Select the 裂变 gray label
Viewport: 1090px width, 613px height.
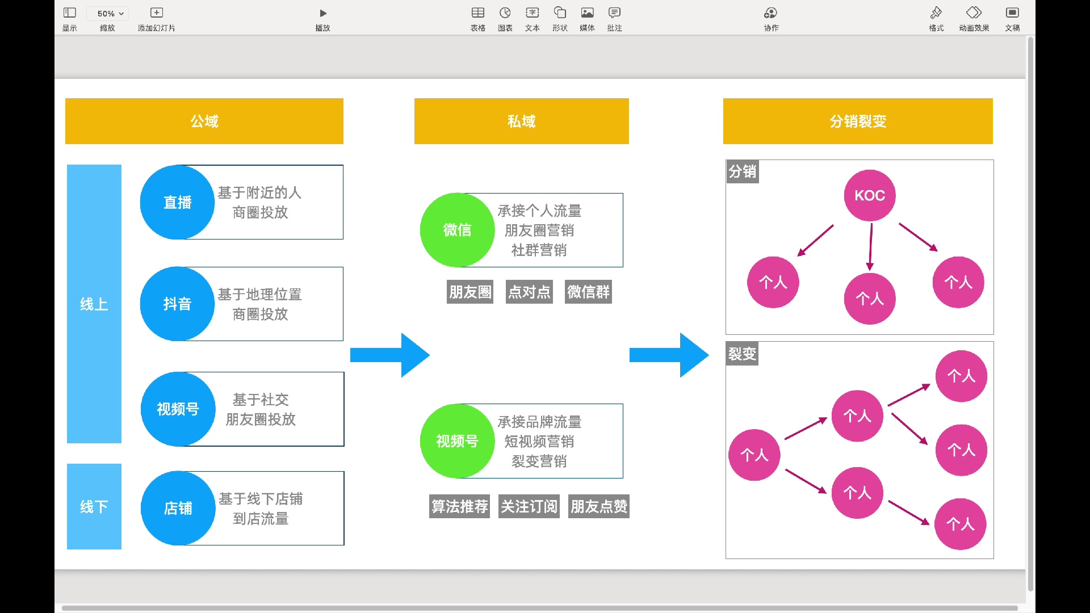(x=743, y=354)
